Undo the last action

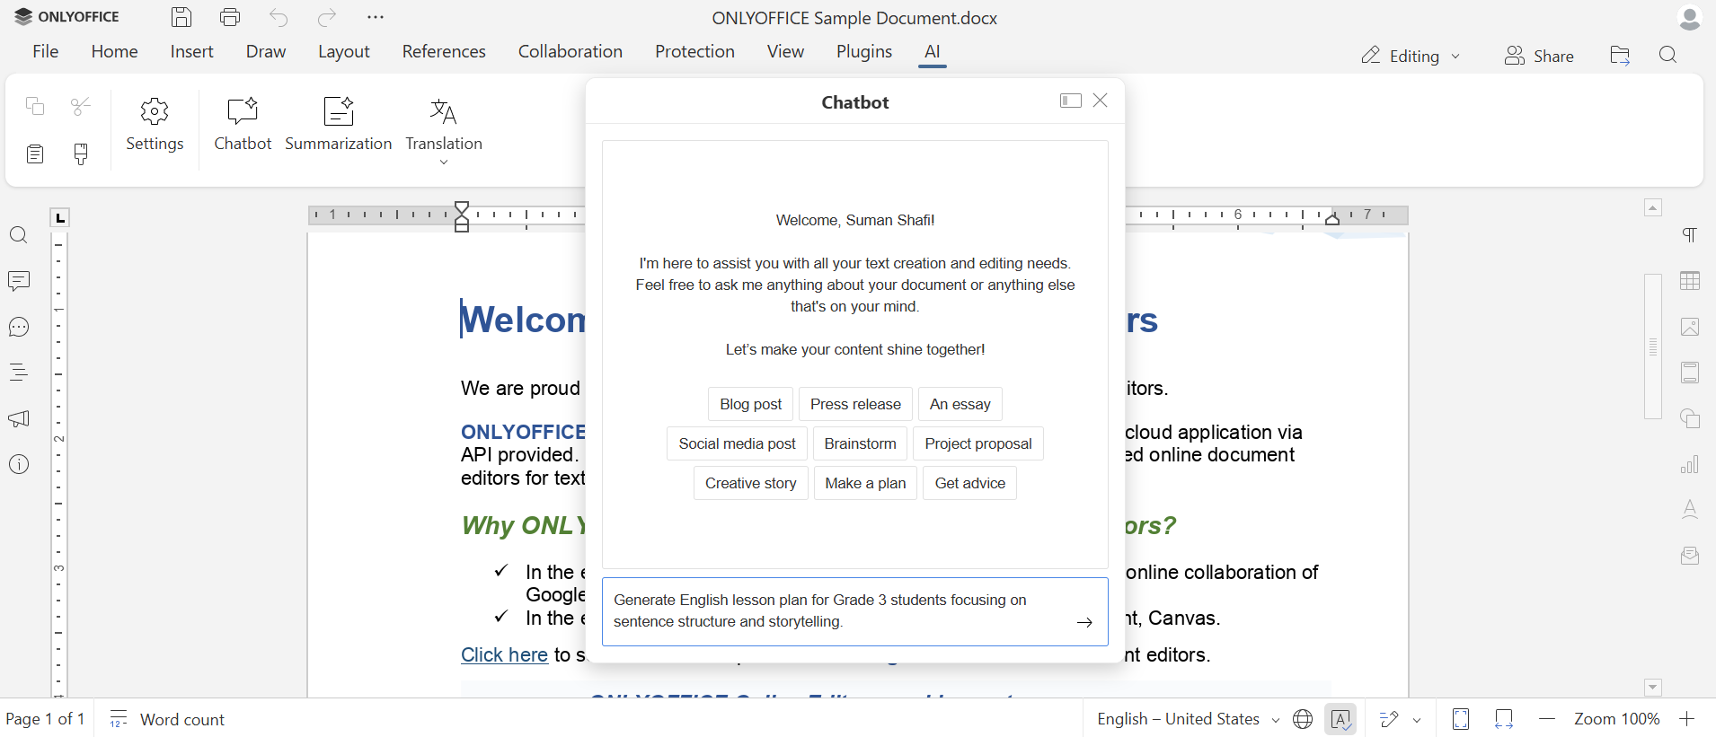[279, 17]
